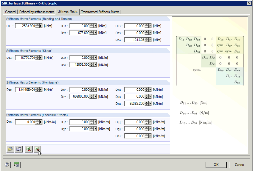
Task: Click the Cancel button
Action: click(239, 165)
